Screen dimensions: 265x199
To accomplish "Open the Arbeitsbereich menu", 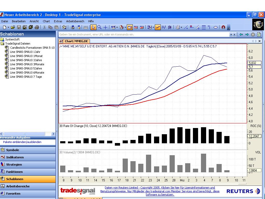I will pos(75,21).
